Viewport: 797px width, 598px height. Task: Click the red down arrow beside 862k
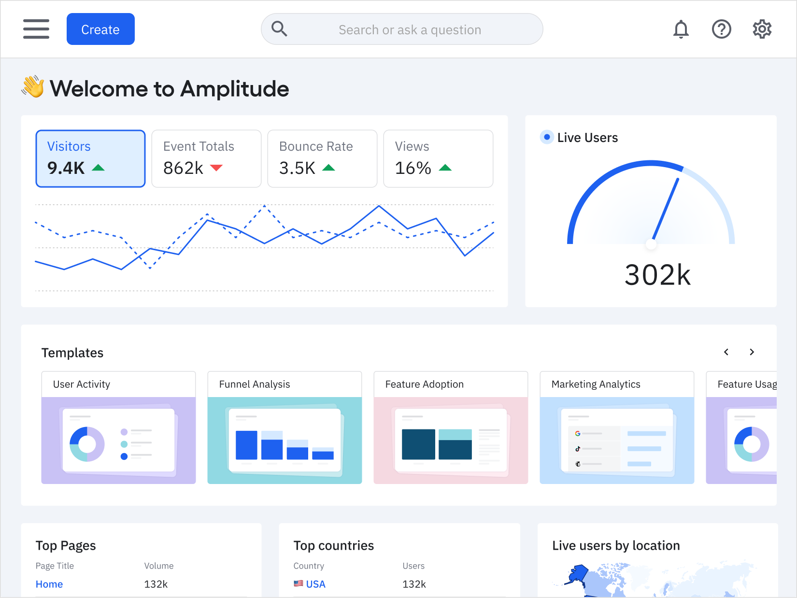[216, 168]
